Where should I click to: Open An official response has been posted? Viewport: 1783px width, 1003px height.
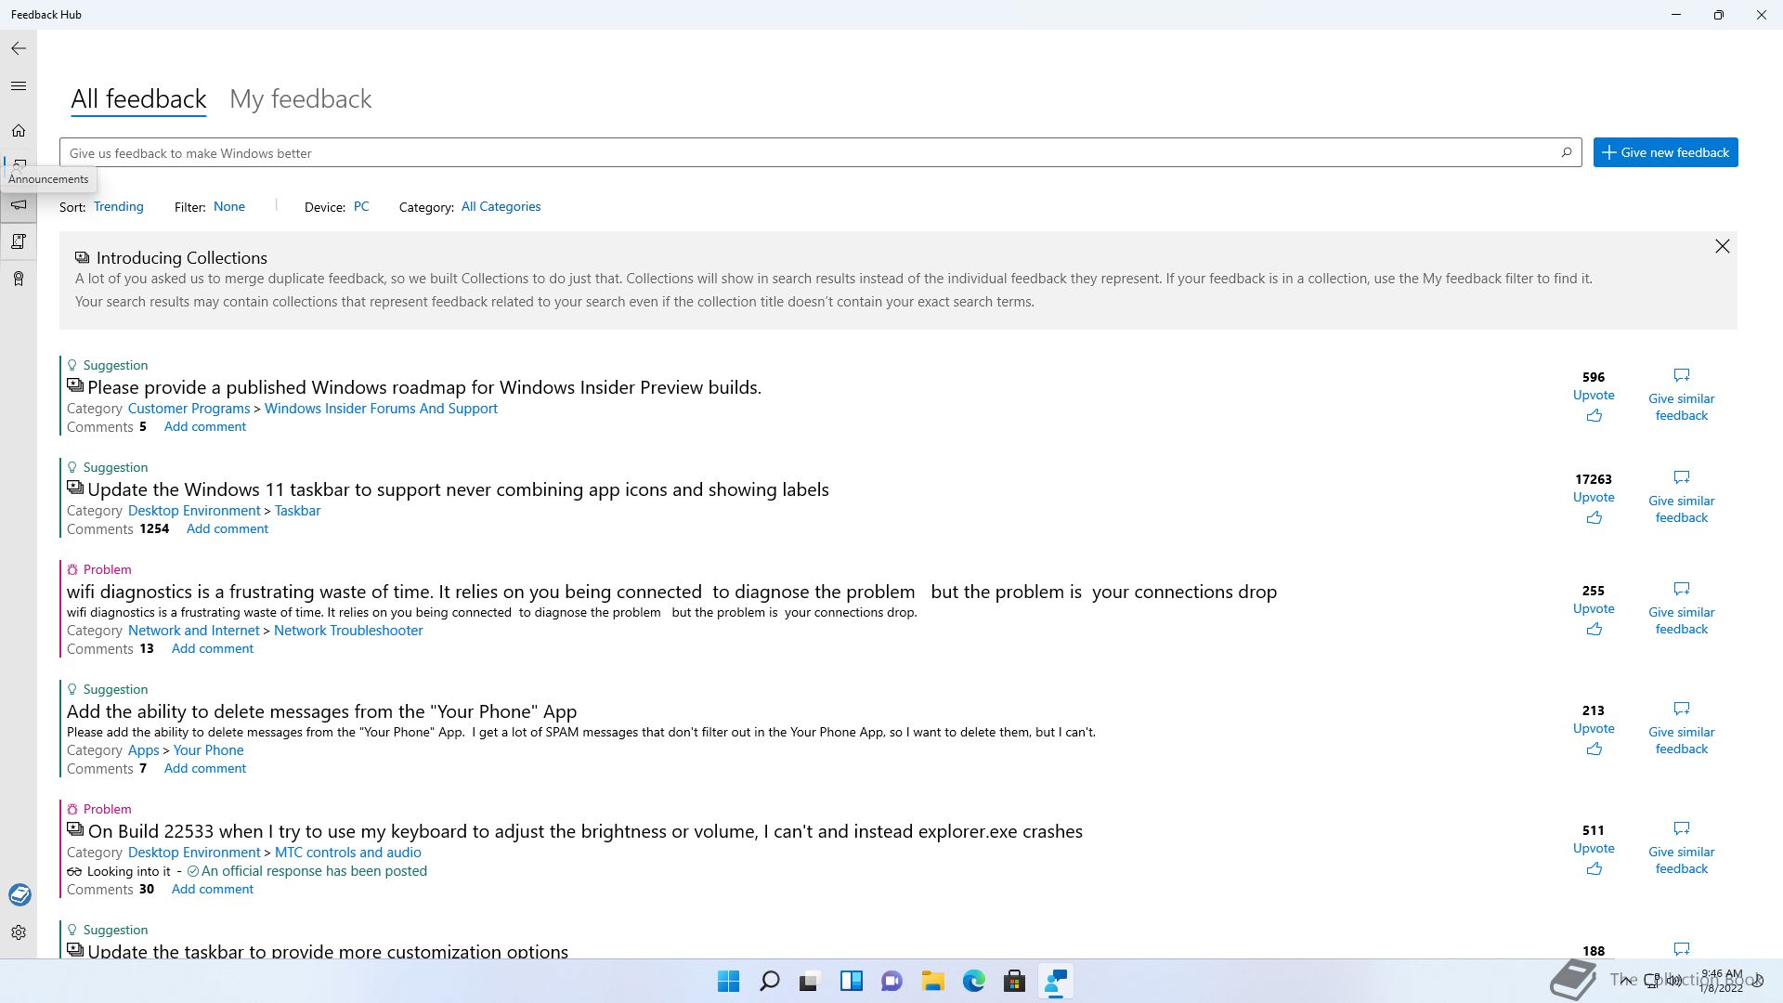point(314,871)
